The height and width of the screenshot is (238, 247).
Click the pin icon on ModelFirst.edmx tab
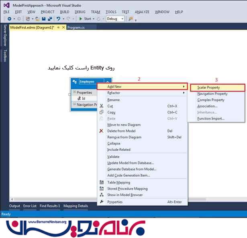tap(58, 27)
